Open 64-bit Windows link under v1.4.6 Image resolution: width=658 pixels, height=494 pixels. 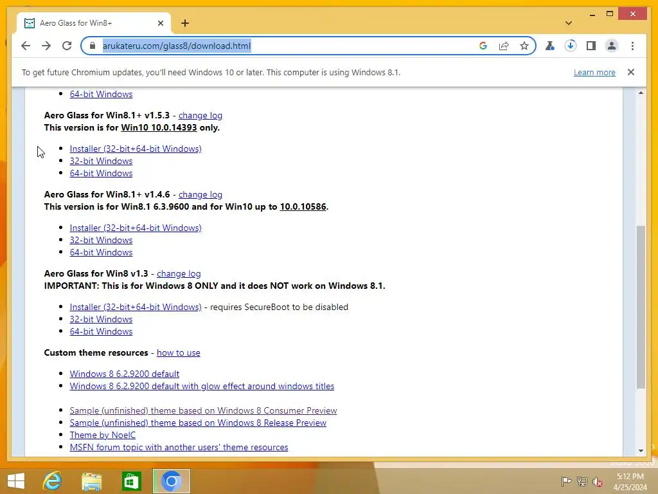pyautogui.click(x=101, y=252)
